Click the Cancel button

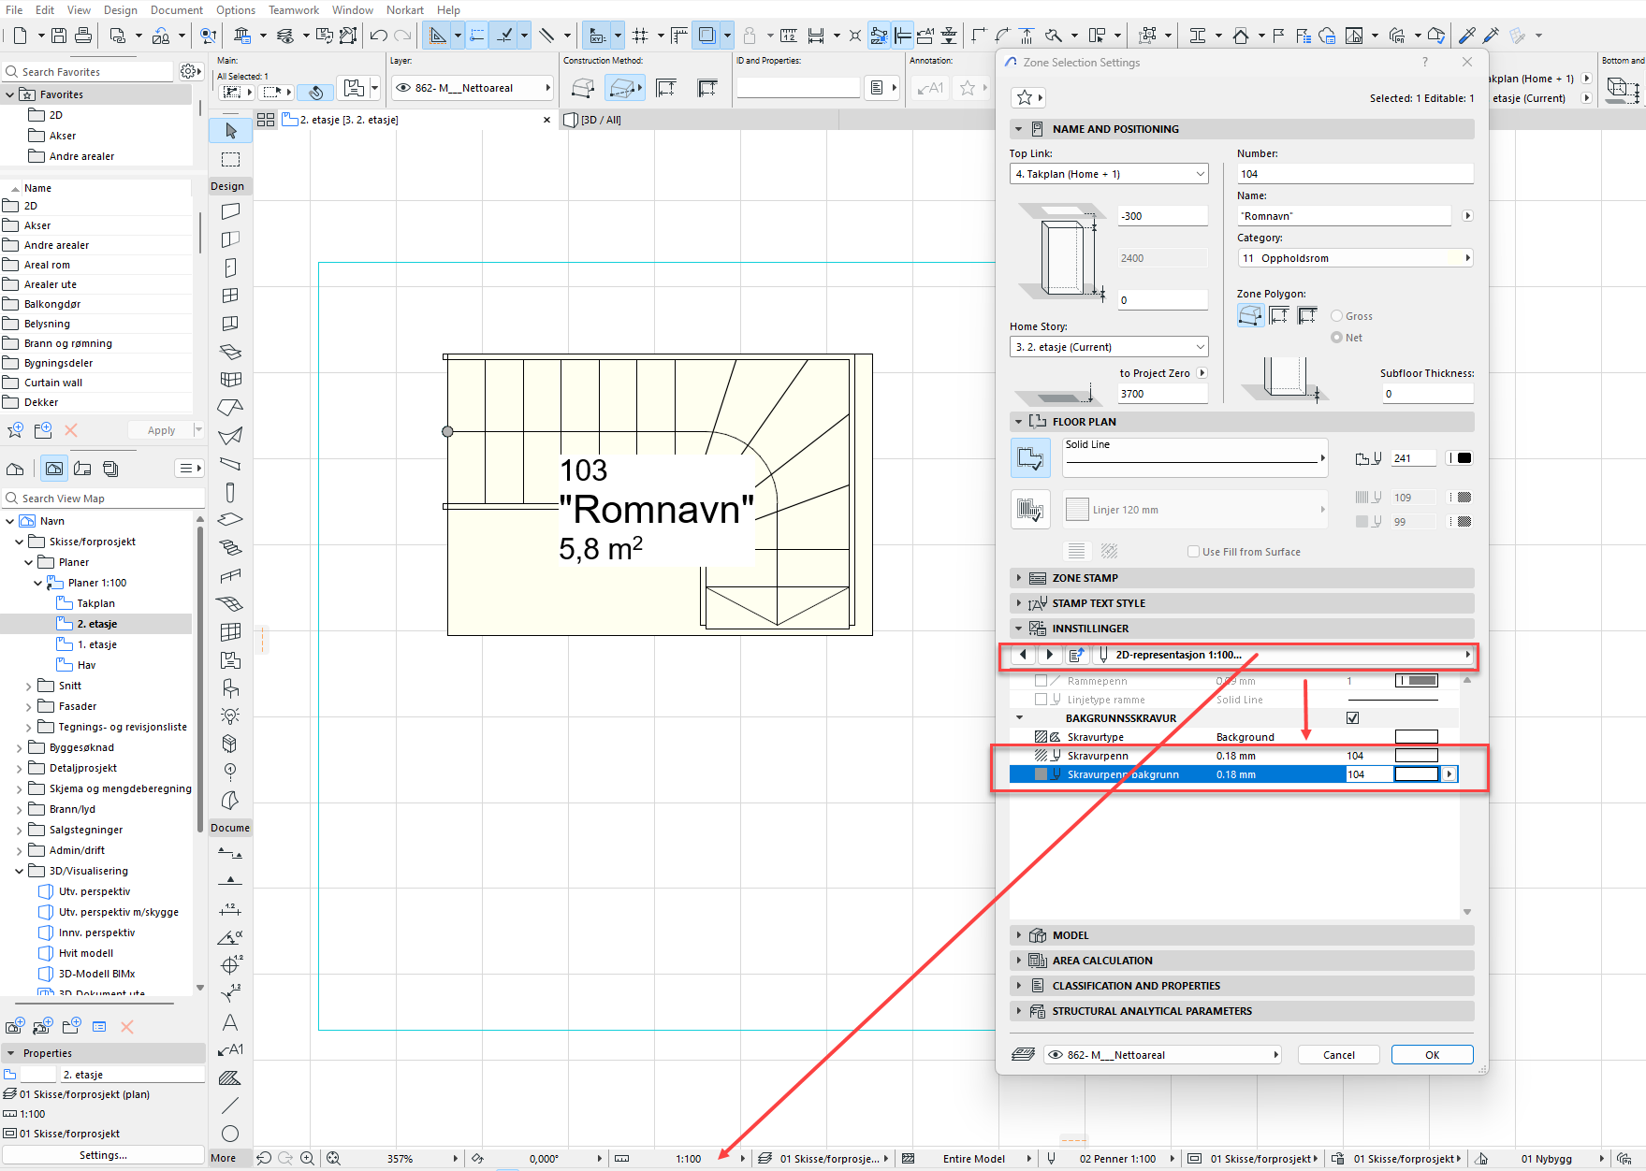point(1338,1055)
